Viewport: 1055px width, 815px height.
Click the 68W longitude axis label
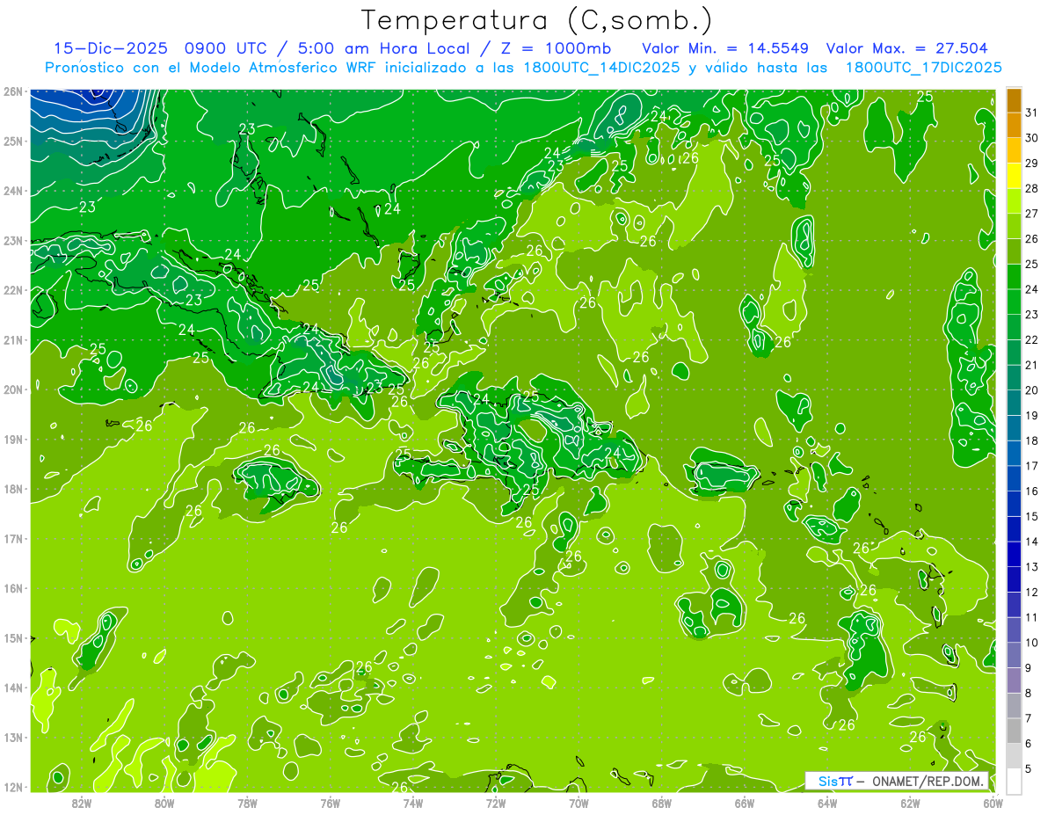[x=661, y=803]
